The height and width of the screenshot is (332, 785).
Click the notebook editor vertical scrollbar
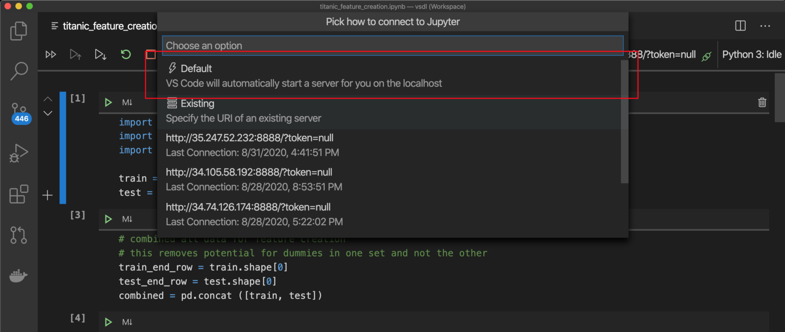coord(780,98)
